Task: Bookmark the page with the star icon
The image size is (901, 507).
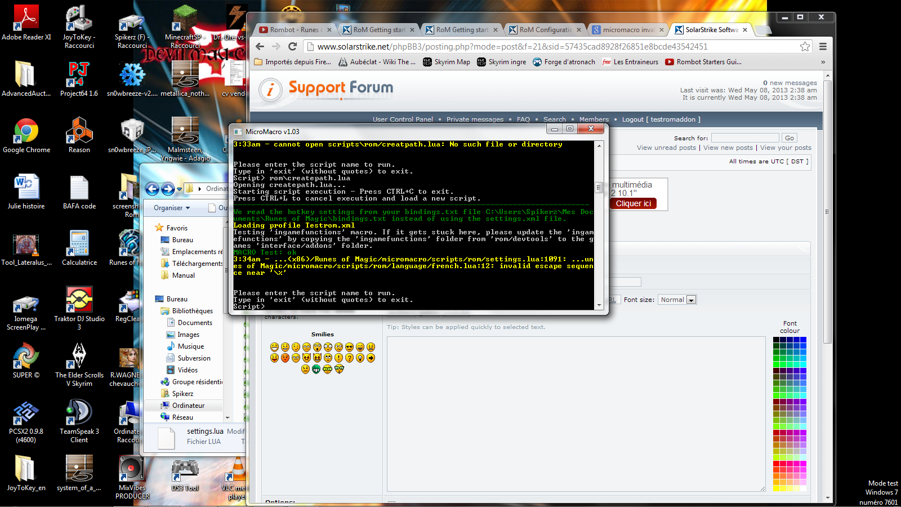Action: tap(805, 47)
